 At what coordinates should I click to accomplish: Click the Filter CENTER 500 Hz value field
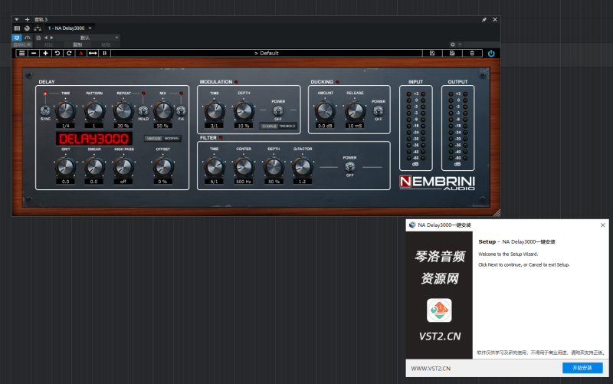244,182
